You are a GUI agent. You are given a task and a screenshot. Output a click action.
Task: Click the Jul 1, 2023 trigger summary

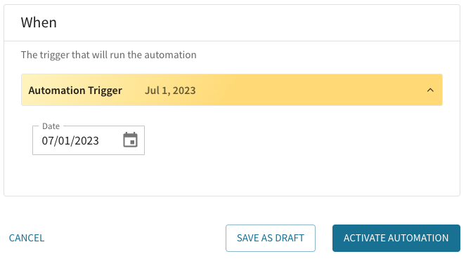170,91
